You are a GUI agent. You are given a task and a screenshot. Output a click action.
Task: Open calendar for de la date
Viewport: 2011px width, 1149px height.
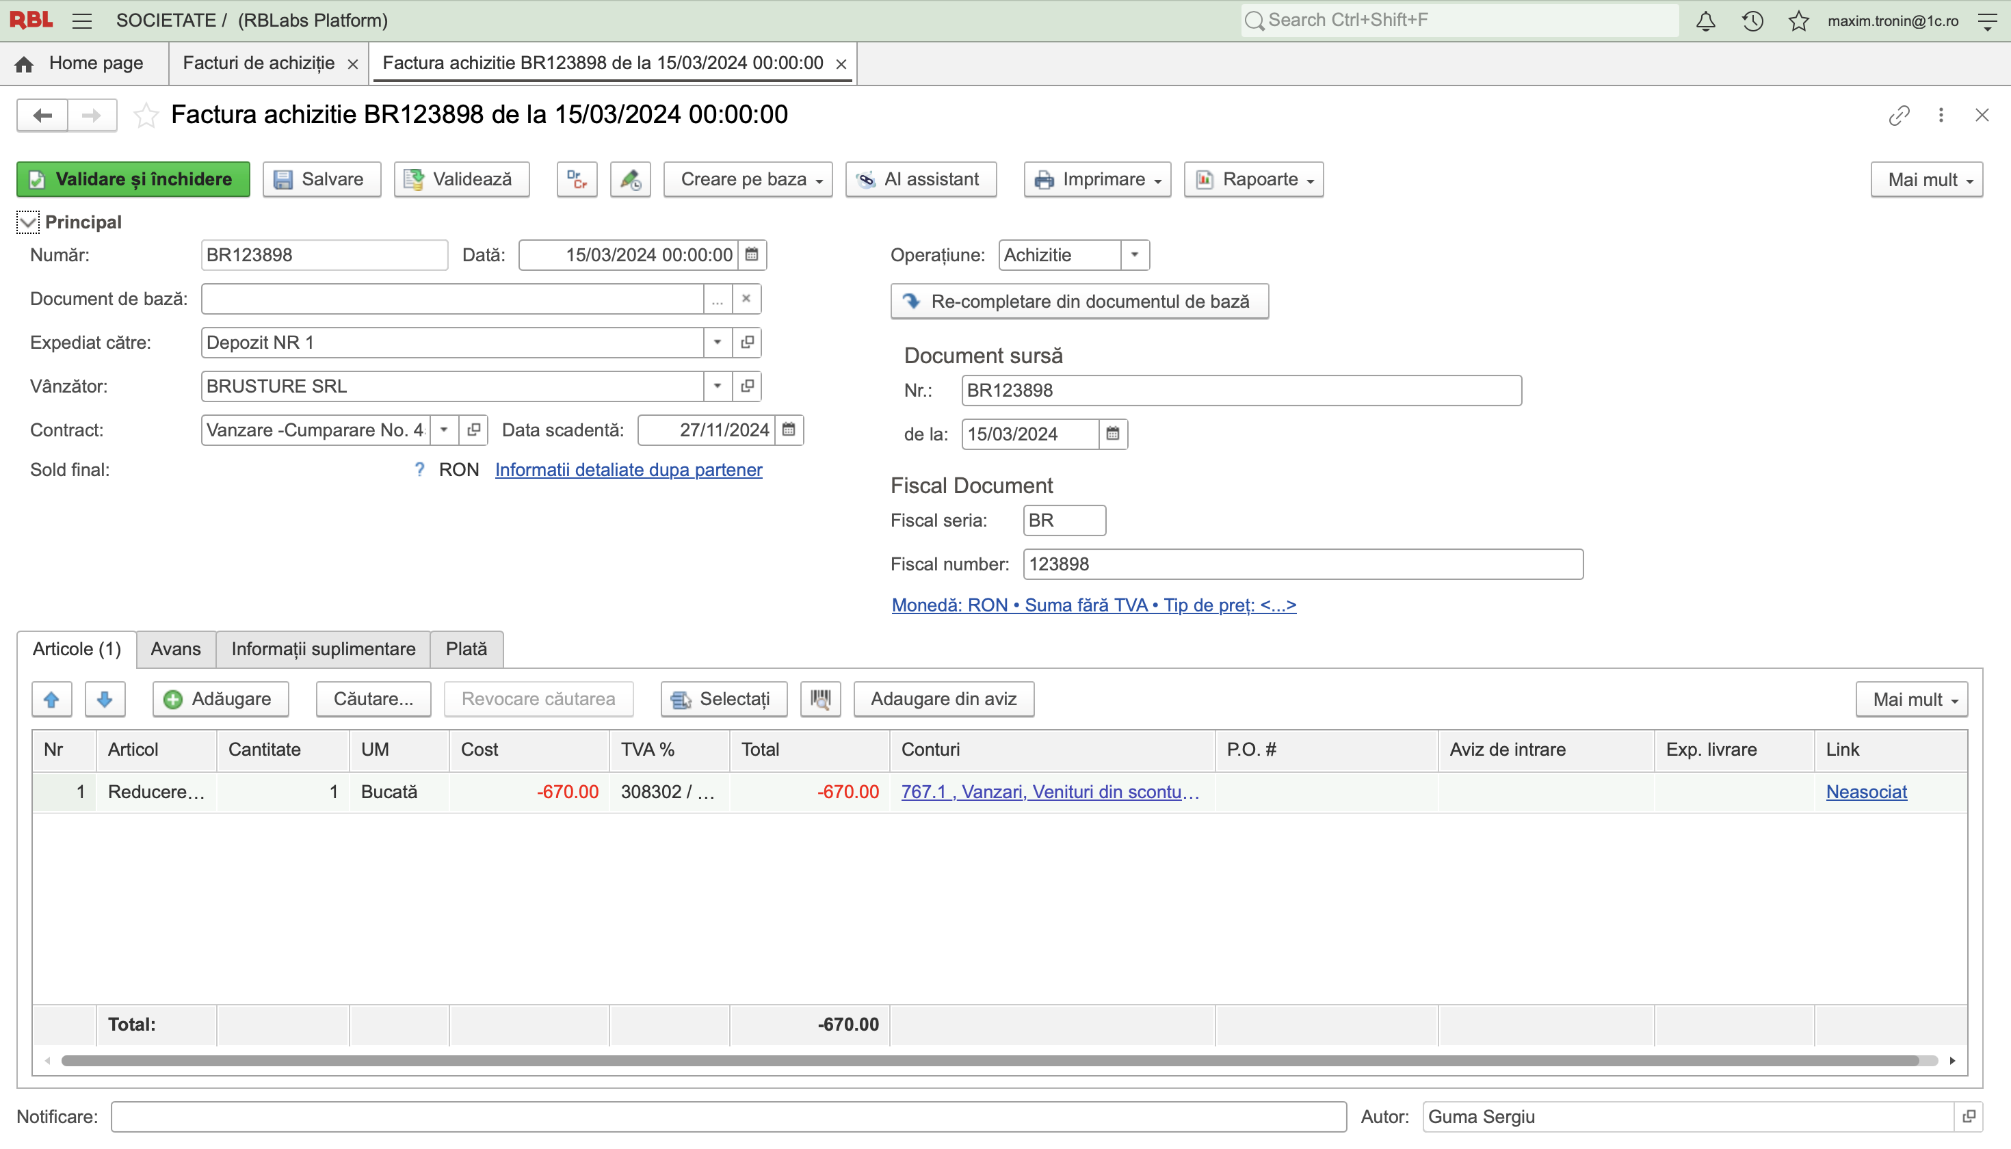(x=1113, y=434)
